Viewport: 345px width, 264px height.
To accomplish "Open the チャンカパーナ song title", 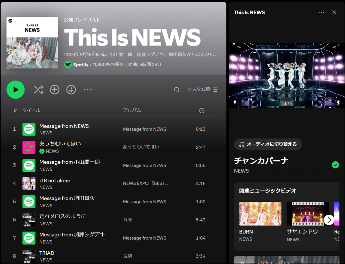I will pyautogui.click(x=261, y=161).
